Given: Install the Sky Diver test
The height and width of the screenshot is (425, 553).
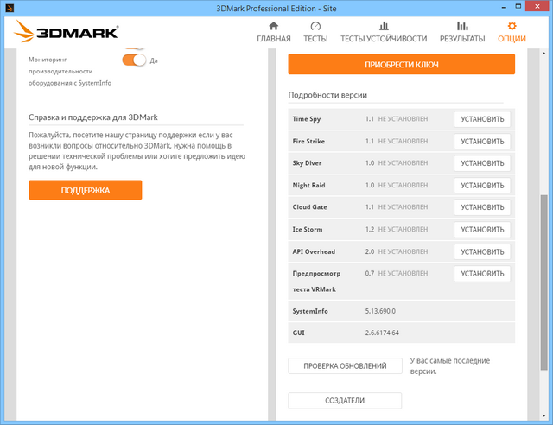Looking at the screenshot, I should (482, 163).
